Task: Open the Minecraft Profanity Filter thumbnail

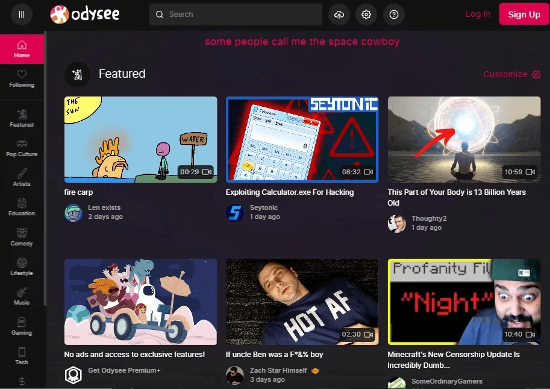Action: click(464, 302)
